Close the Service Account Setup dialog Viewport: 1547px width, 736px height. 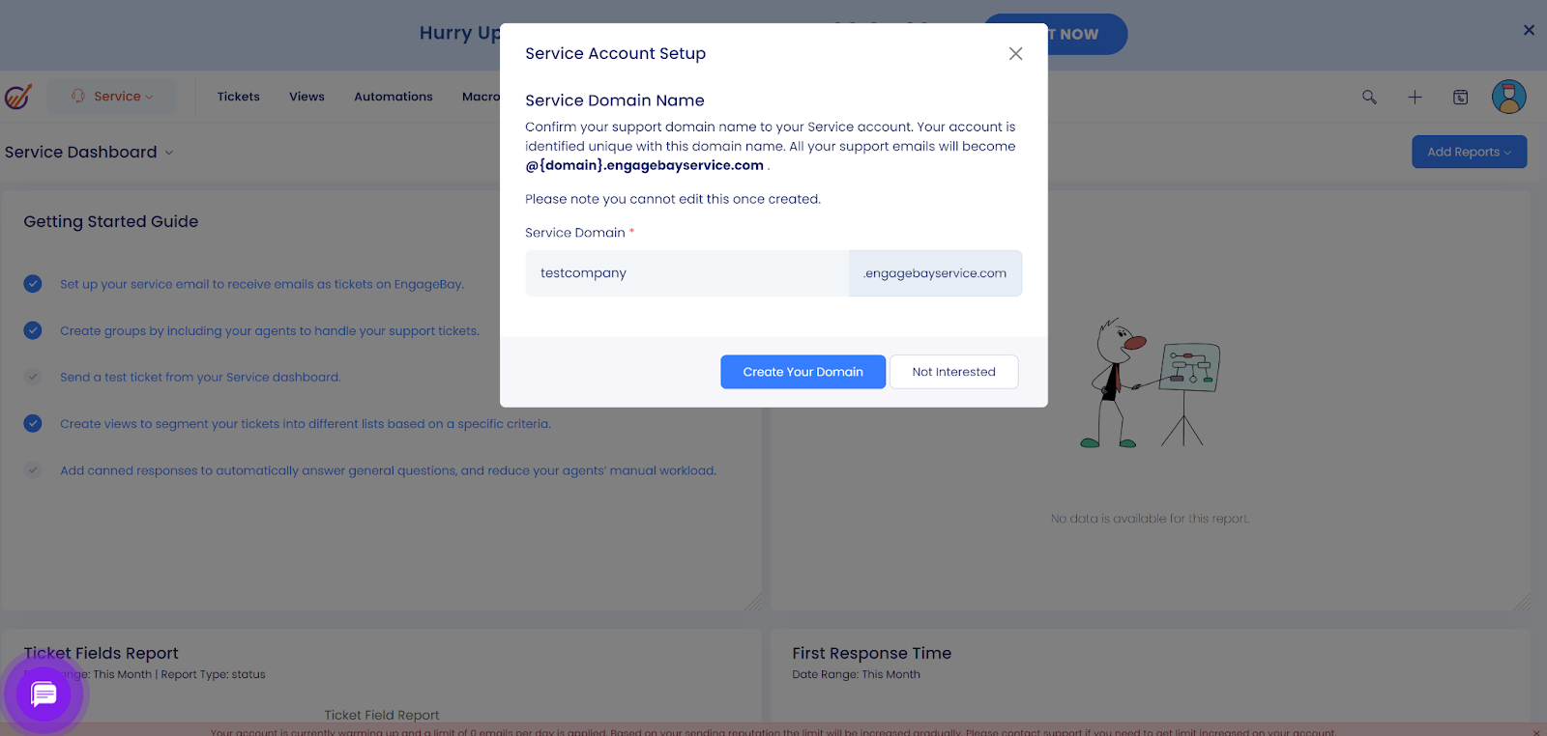pyautogui.click(x=1015, y=54)
